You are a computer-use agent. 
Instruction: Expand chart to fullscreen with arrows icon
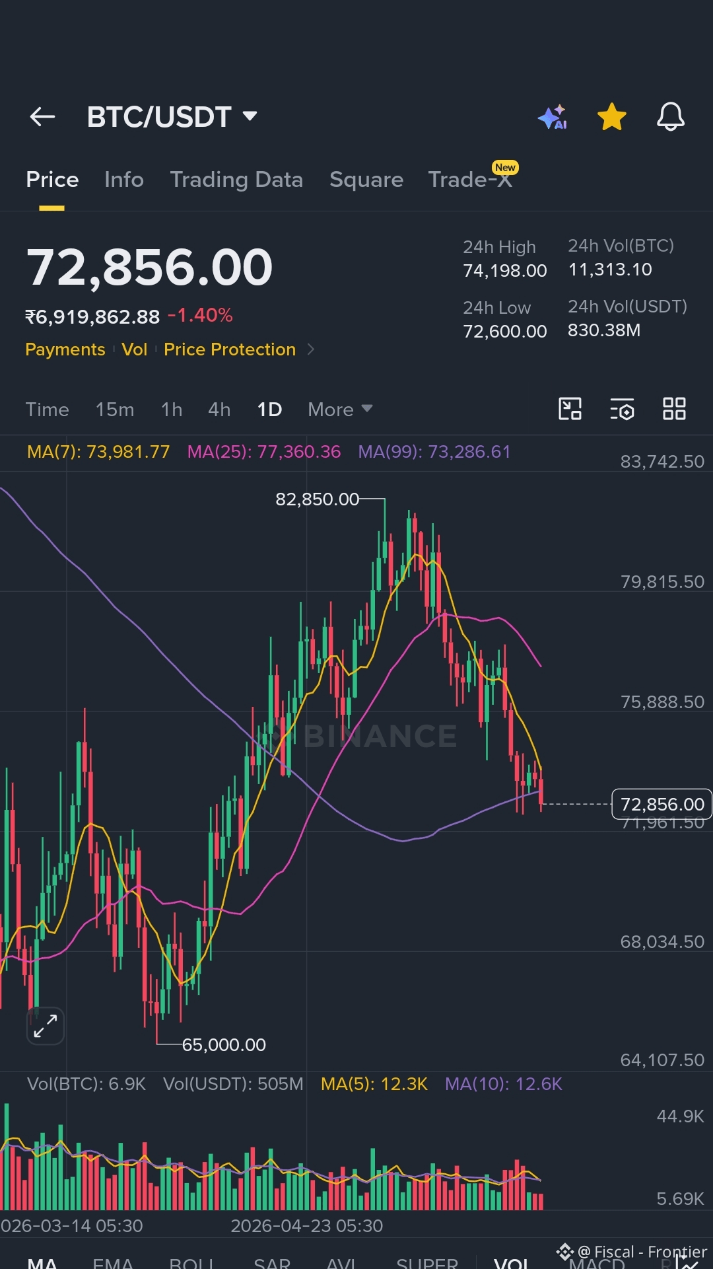pyautogui.click(x=45, y=1026)
